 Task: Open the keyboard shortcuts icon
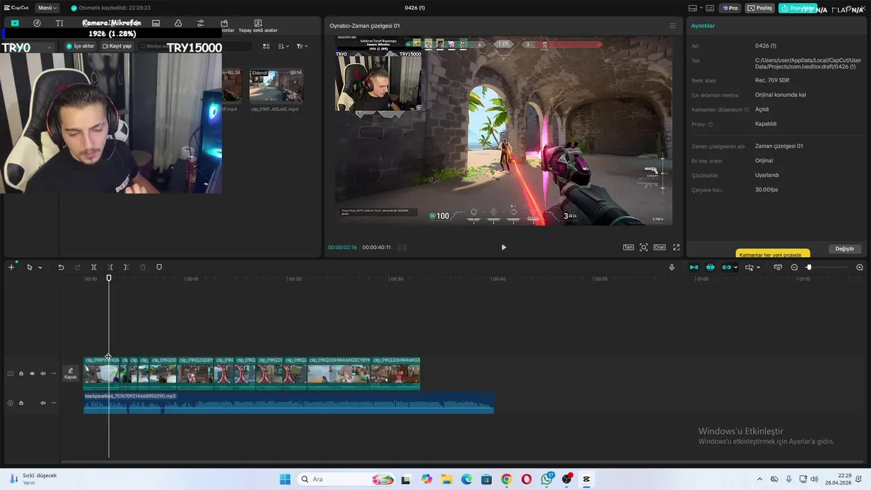coord(710,8)
